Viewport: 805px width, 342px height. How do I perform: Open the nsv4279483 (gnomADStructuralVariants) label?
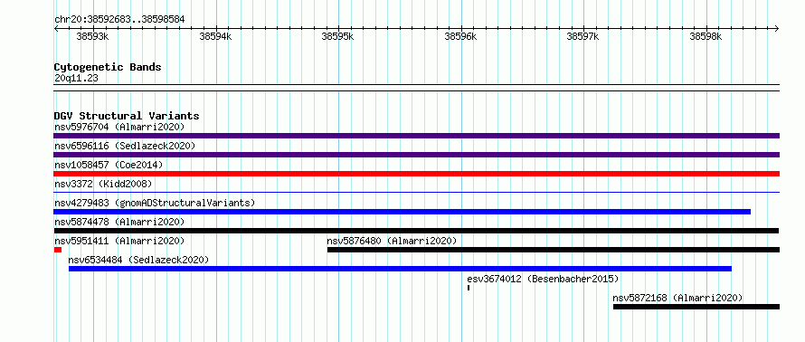pos(155,203)
